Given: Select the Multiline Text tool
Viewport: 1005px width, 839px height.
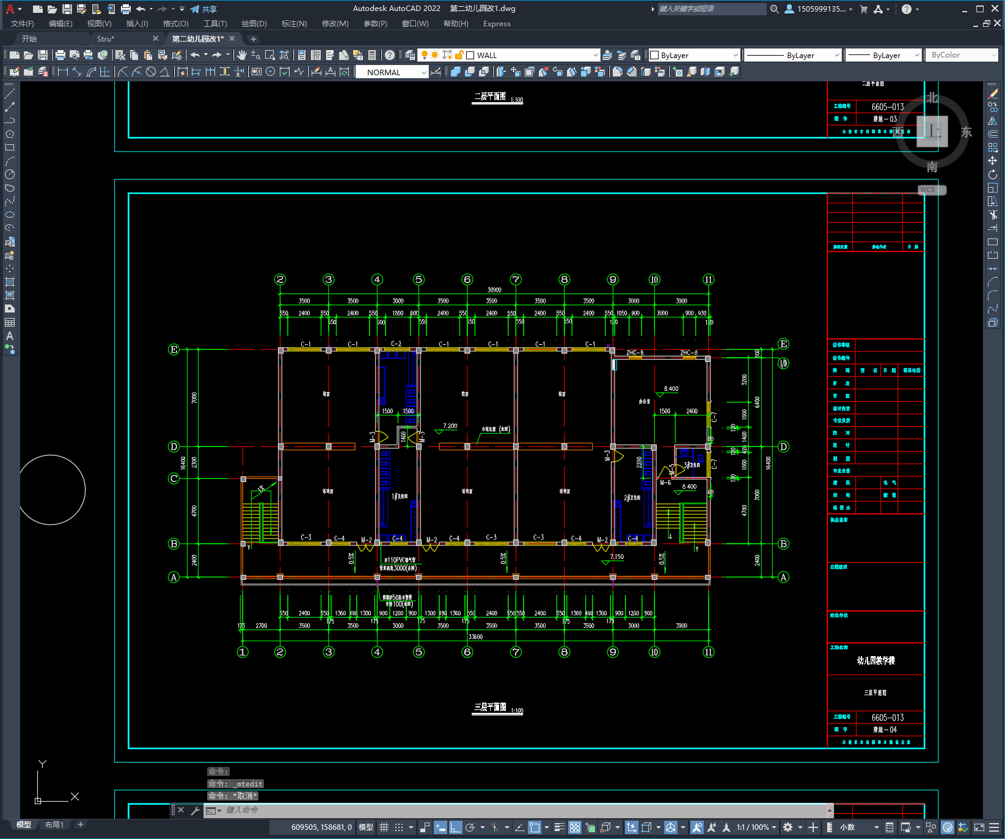Looking at the screenshot, I should [10, 336].
